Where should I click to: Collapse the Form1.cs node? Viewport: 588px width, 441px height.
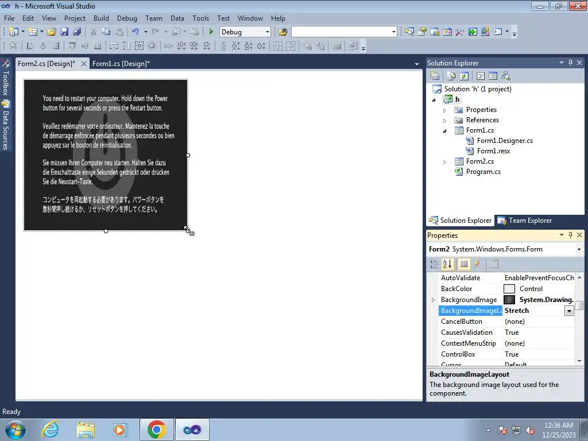coord(445,131)
